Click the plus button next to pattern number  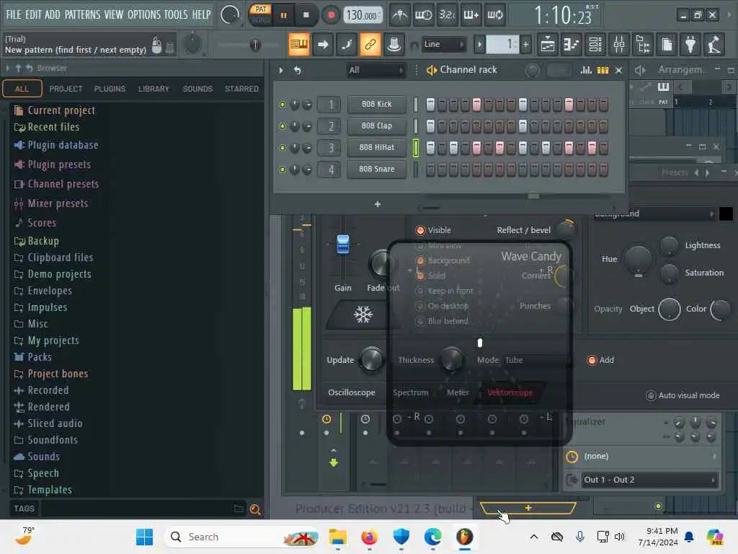525,45
